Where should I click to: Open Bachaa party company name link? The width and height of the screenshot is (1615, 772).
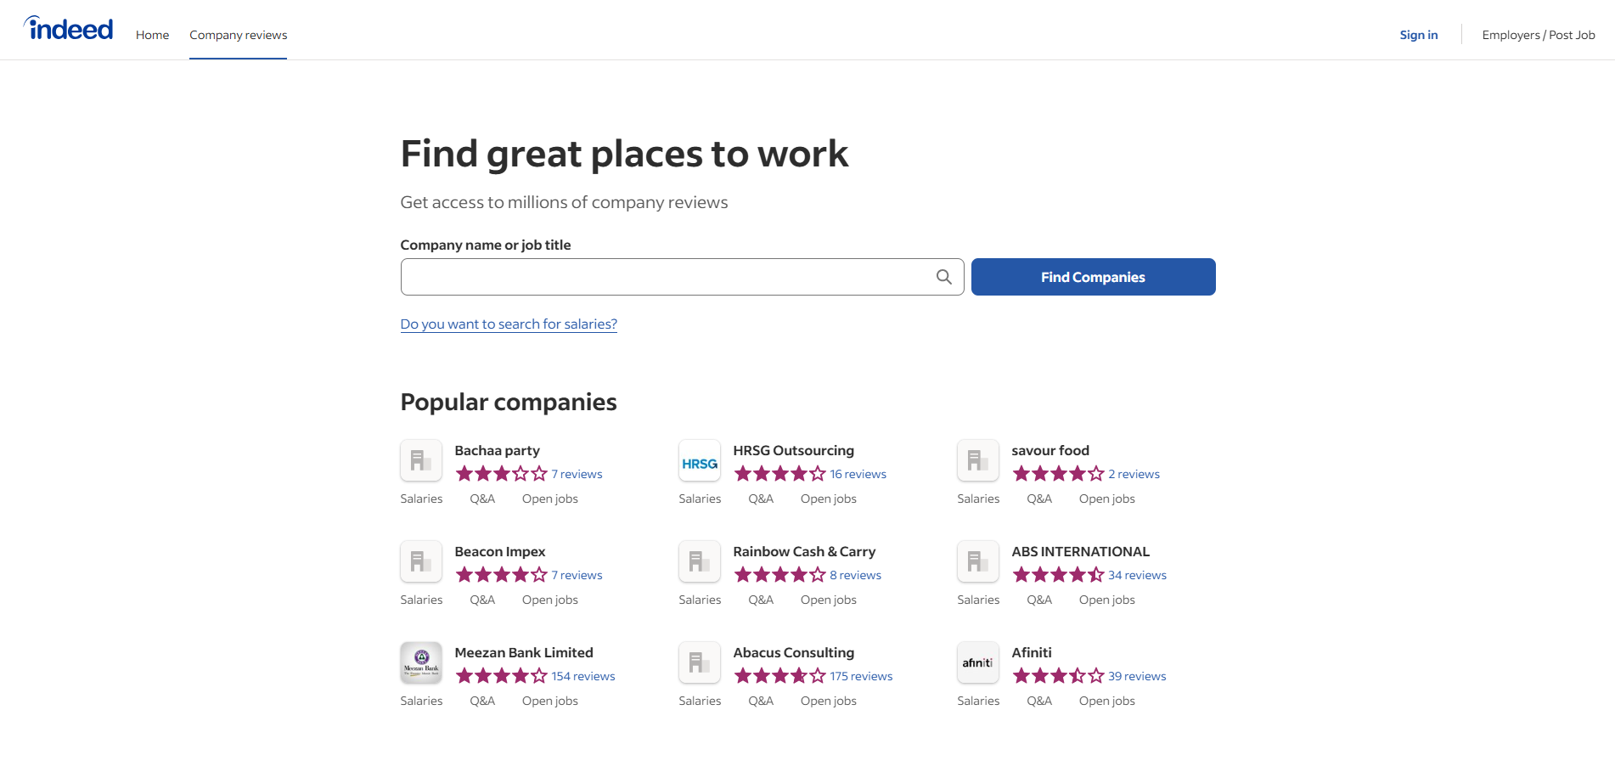click(497, 450)
